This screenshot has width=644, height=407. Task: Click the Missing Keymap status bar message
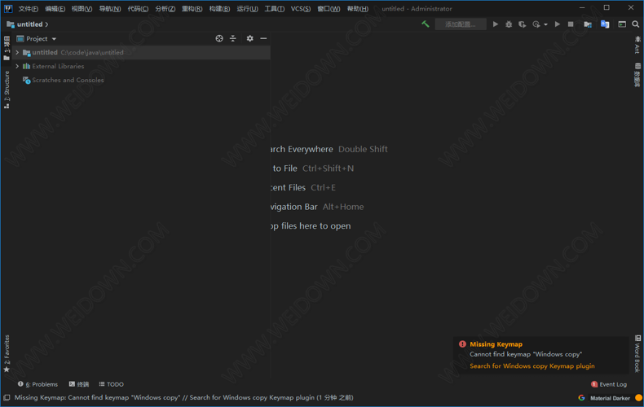tap(184, 397)
